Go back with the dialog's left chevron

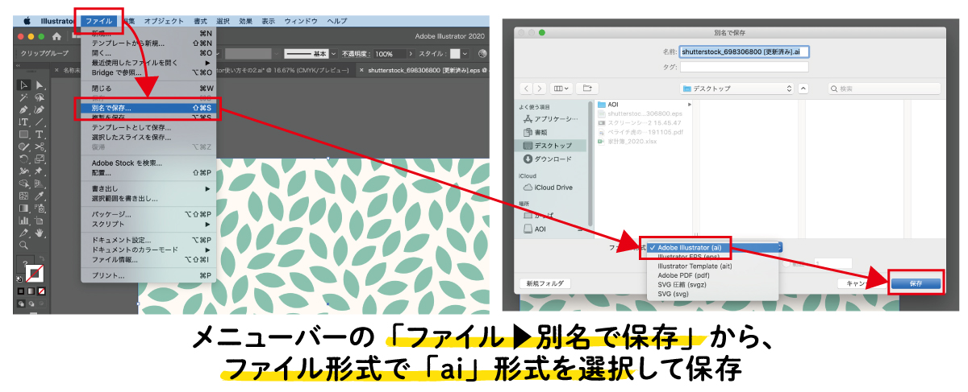pos(527,87)
